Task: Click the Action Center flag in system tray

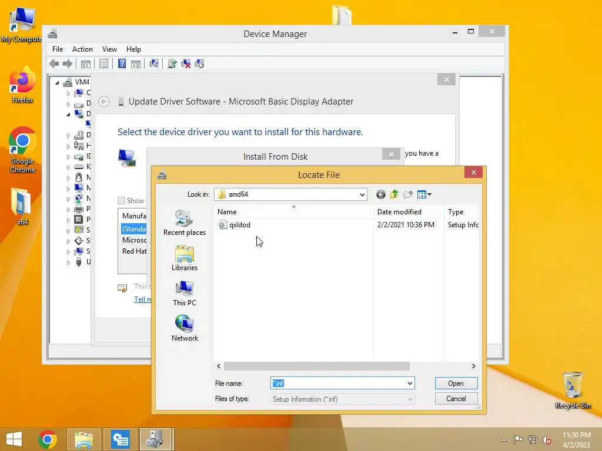Action: click(x=518, y=440)
